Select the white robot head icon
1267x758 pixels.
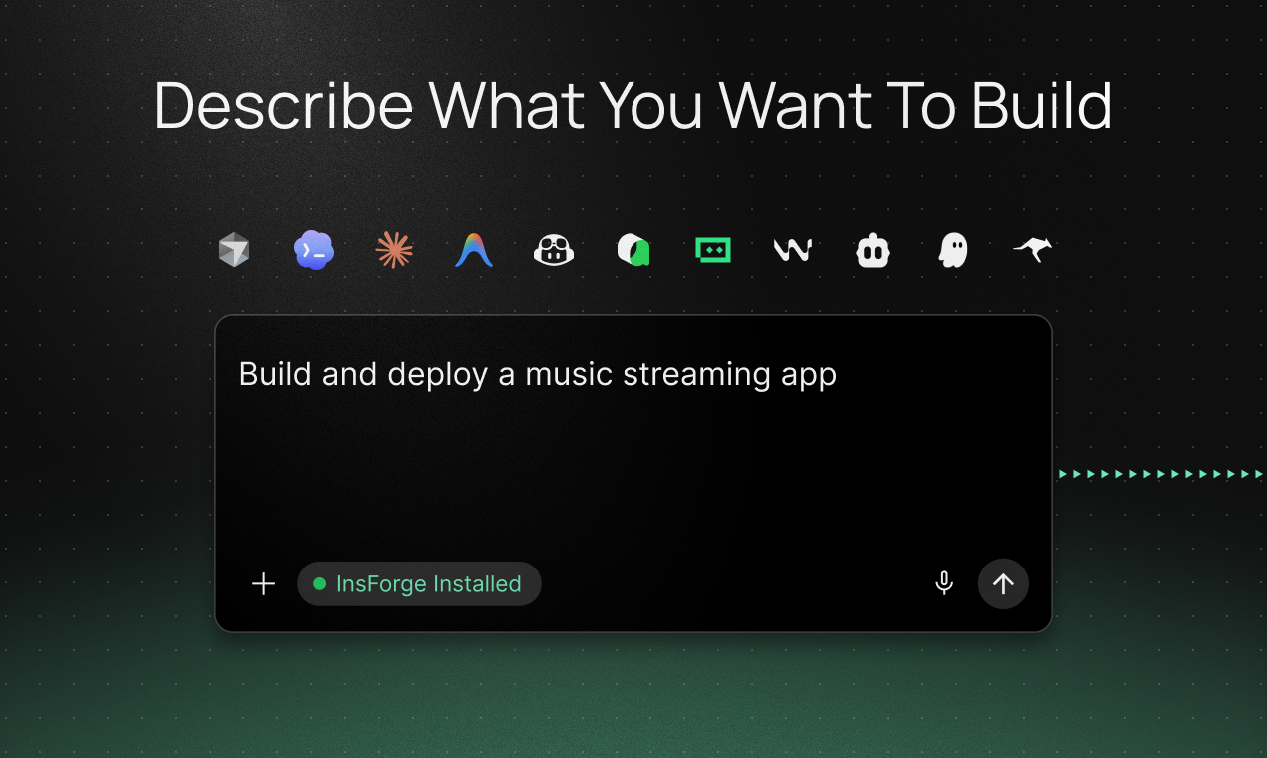pos(873,251)
